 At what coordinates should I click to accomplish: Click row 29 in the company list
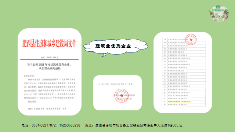point(184,71)
